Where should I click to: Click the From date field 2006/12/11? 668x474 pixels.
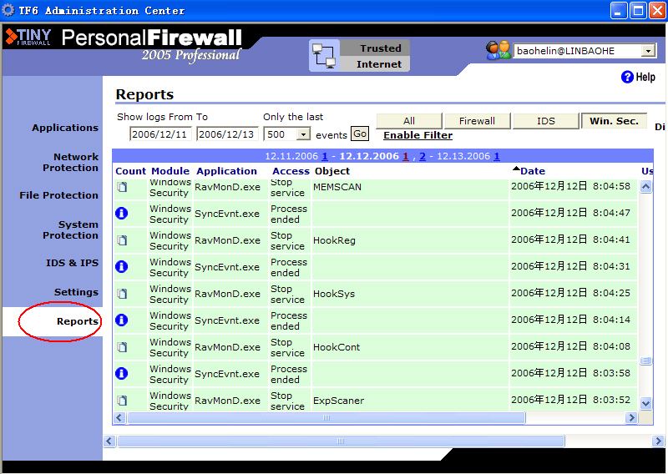pyautogui.click(x=160, y=134)
